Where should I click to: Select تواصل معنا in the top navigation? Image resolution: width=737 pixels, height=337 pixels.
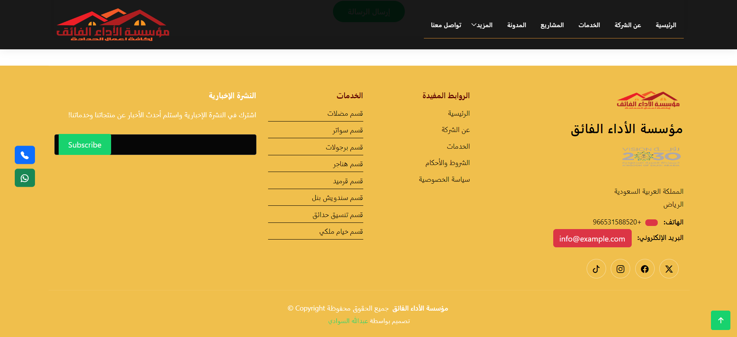pos(446,25)
